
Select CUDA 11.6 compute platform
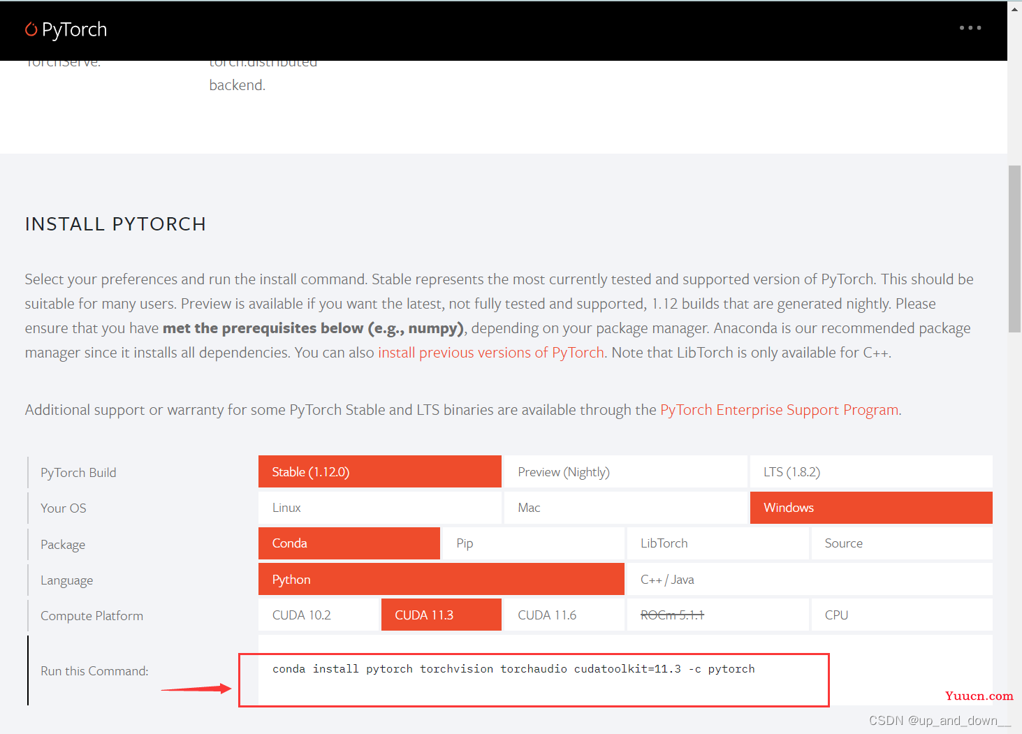[x=564, y=615]
